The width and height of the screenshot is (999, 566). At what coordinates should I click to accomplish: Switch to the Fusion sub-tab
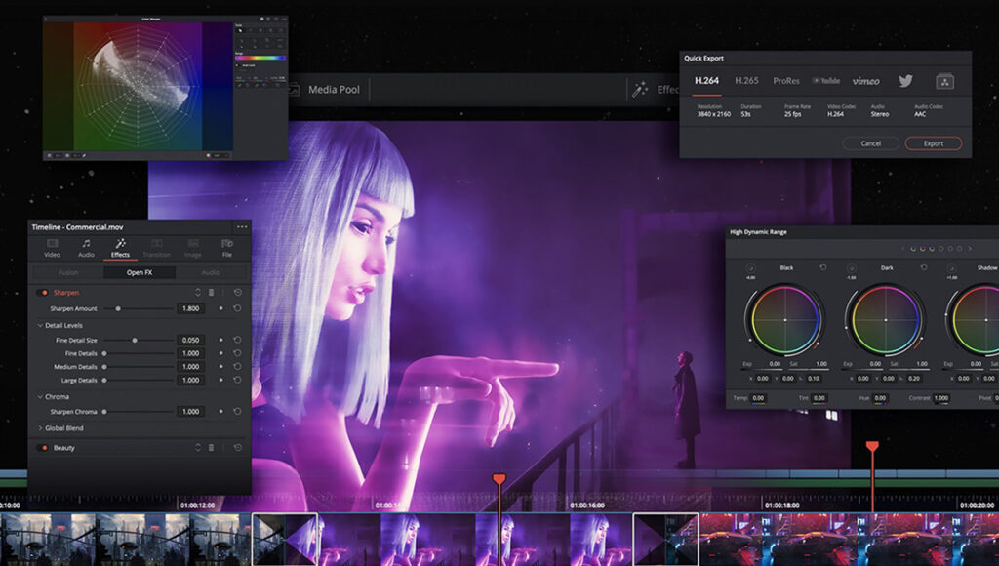point(68,273)
